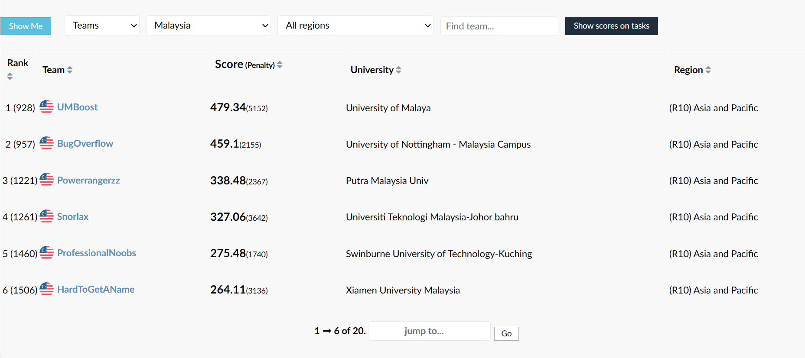The width and height of the screenshot is (805, 358).
Task: Click Malaysia flag icon beside UMBoost
Action: [x=47, y=106]
